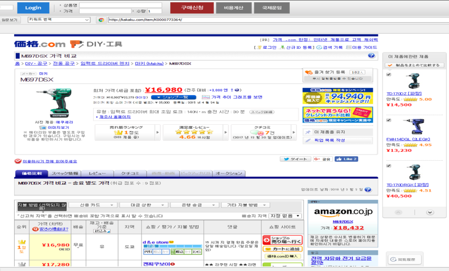The height and width of the screenshot is (271, 449).
Task: Click the URL address field
Action: pyautogui.click(x=278, y=20)
